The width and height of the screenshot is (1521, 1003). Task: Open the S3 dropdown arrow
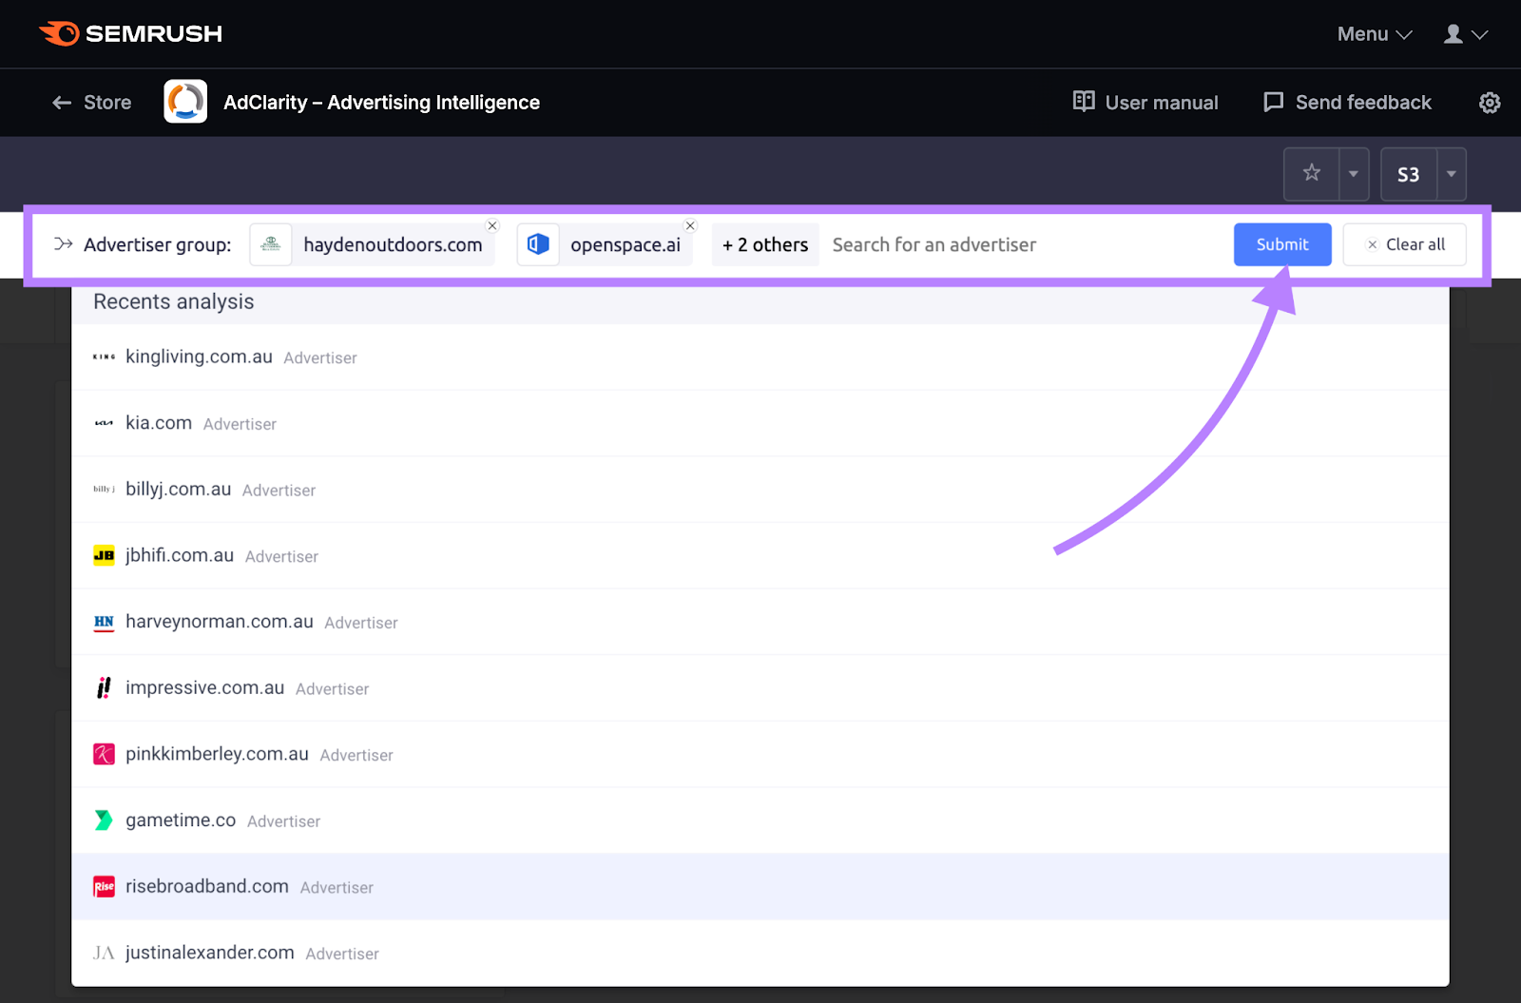point(1451,174)
